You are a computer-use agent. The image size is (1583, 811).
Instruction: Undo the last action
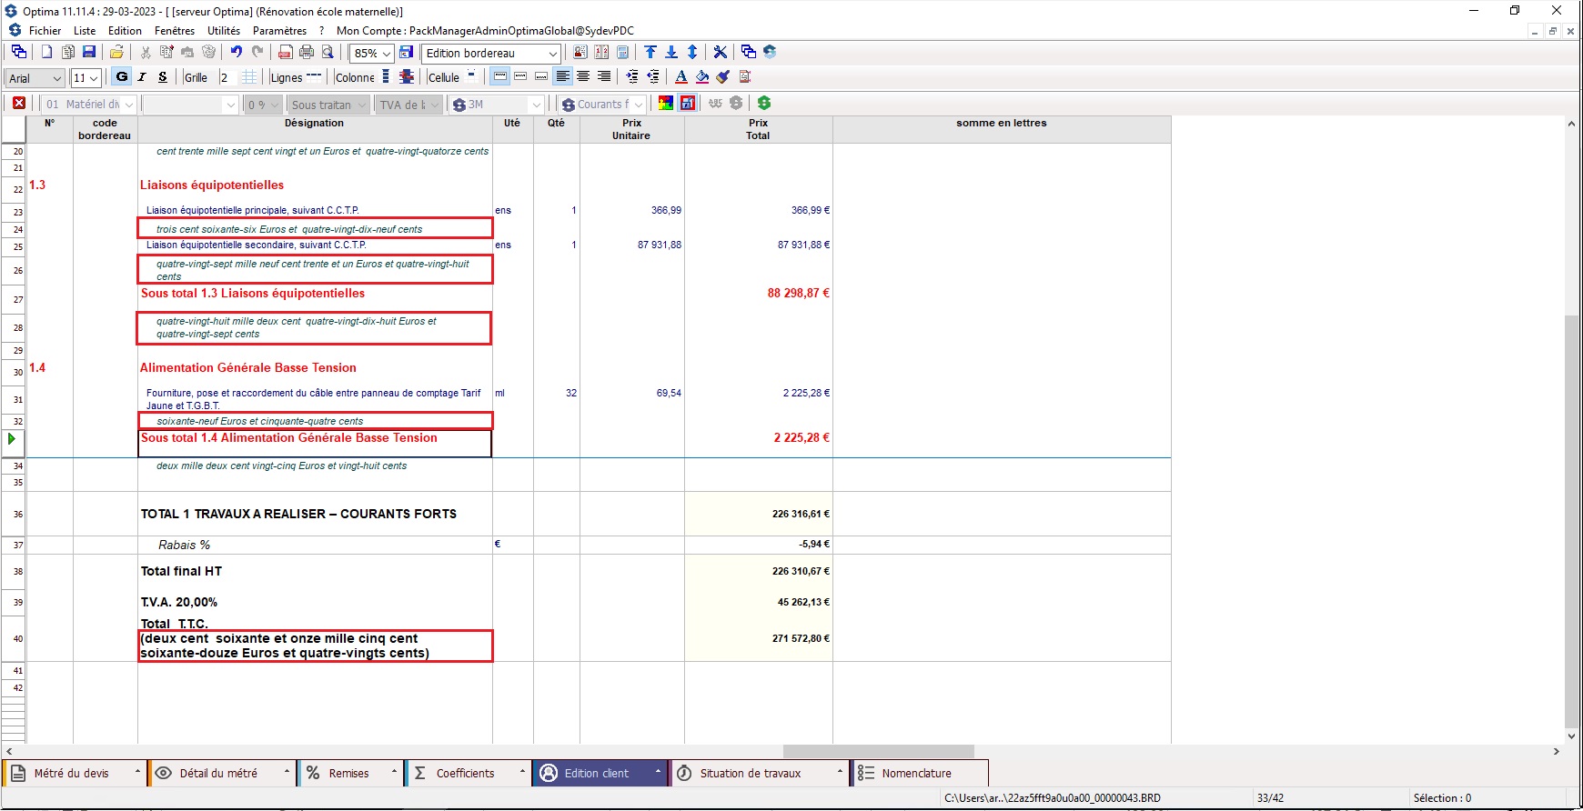(x=237, y=53)
